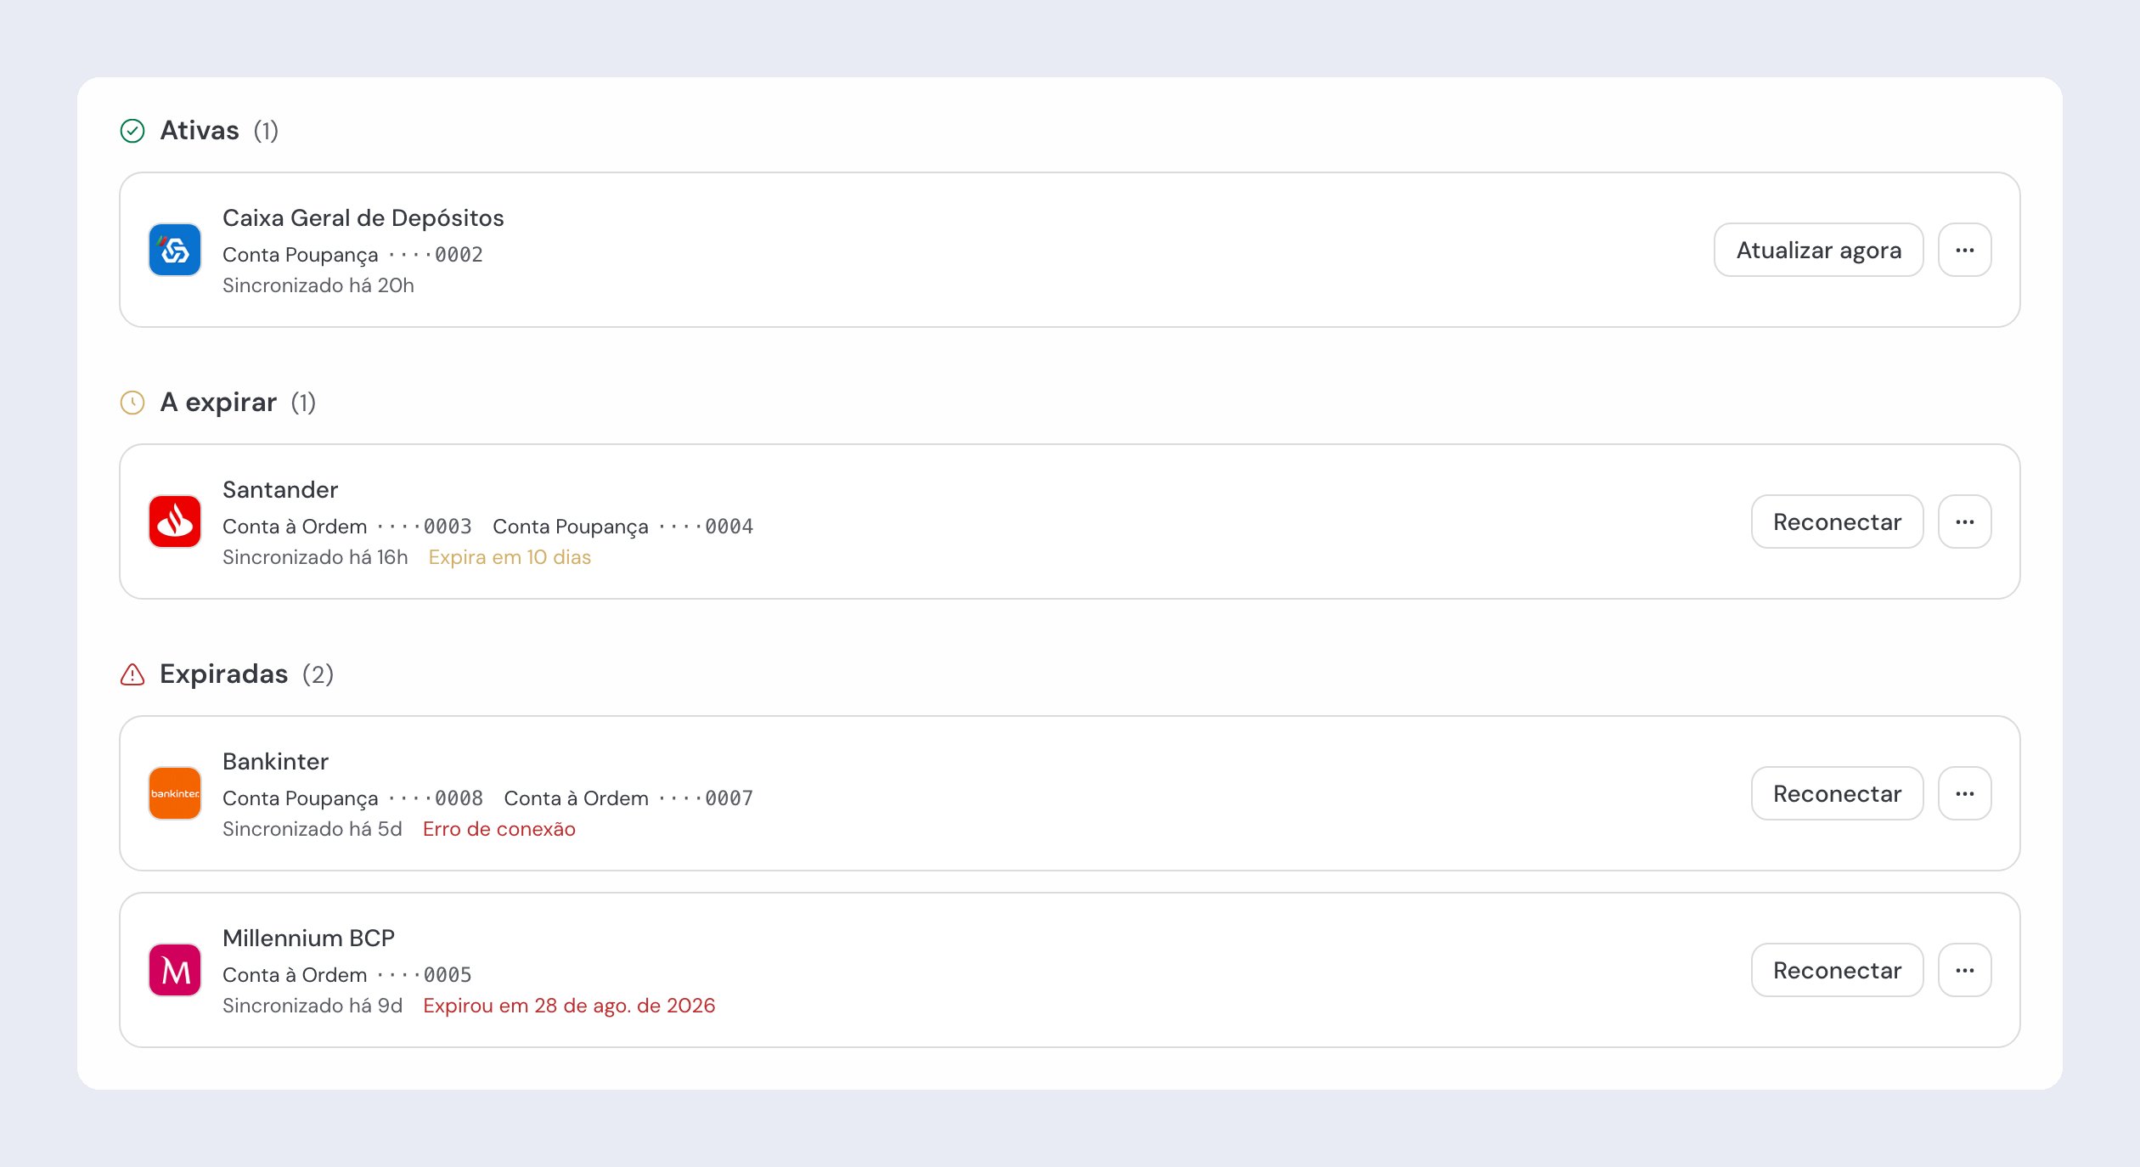Click the Caixa Geral de Depósitos name
This screenshot has height=1167, width=2140.
pos(363,218)
